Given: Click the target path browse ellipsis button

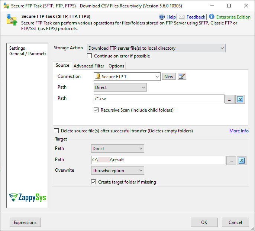Looking at the screenshot, I should [x=231, y=160].
